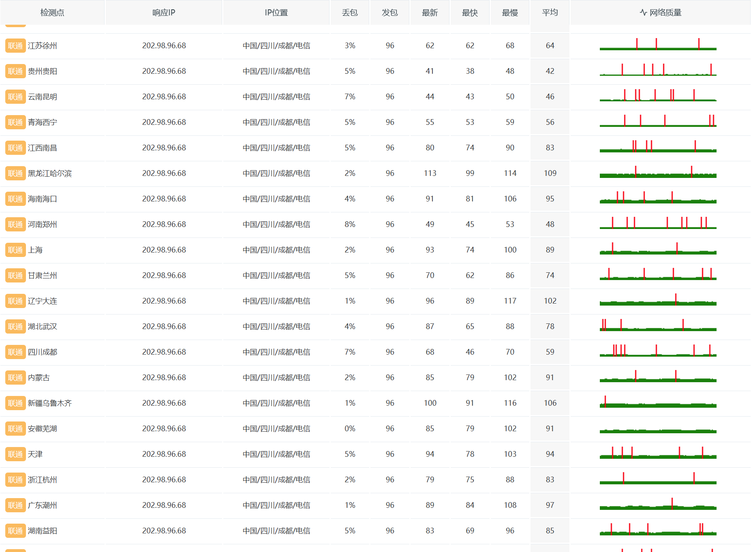Click latest value 100 in 新疆乌鲁木齐 row

click(x=430, y=403)
